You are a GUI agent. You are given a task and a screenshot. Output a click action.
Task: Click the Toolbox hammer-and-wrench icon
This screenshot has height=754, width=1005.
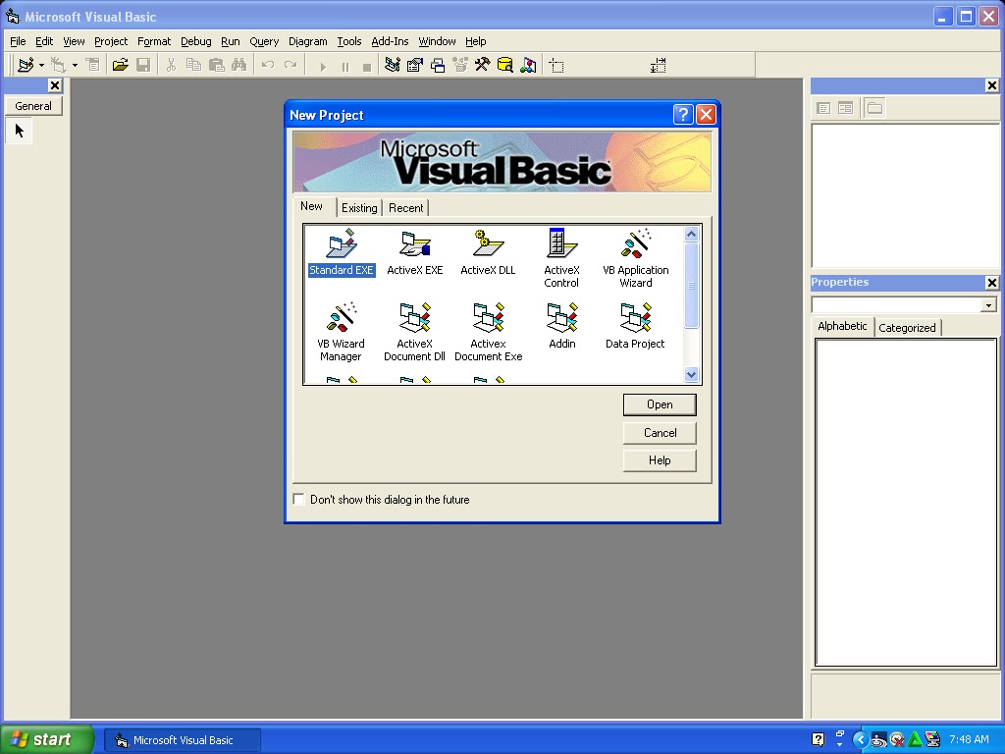click(x=483, y=65)
